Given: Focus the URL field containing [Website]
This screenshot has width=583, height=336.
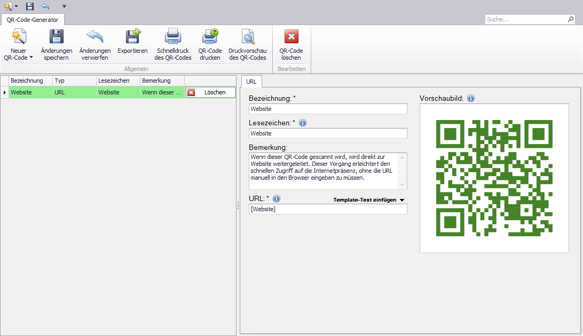Looking at the screenshot, I should 328,209.
